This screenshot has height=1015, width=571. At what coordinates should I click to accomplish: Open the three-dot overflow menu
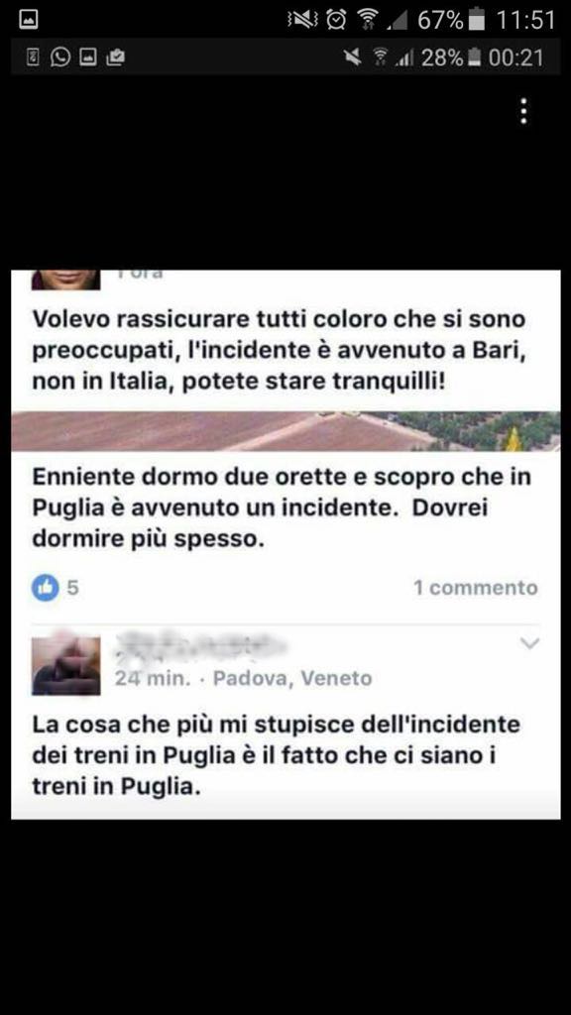[x=523, y=111]
